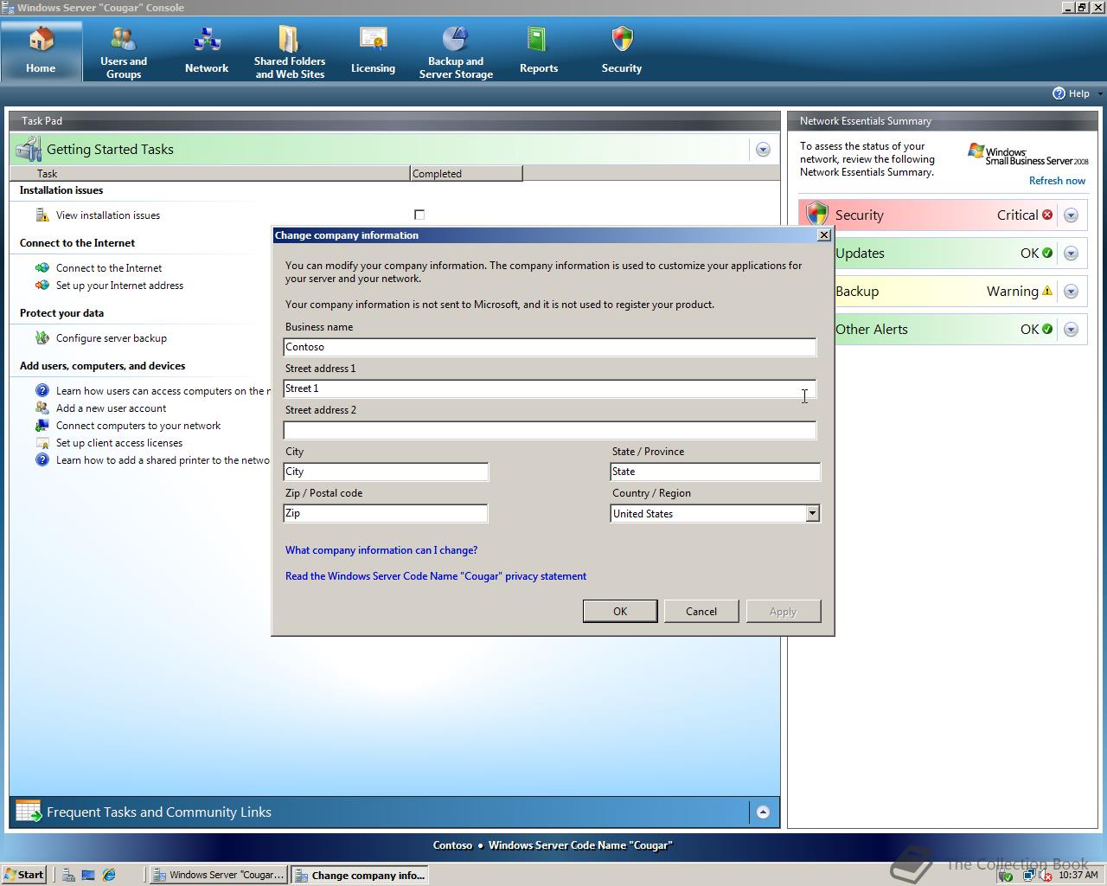The image size is (1107, 886).
Task: Click the installation issues warning icon
Action: coord(42,215)
